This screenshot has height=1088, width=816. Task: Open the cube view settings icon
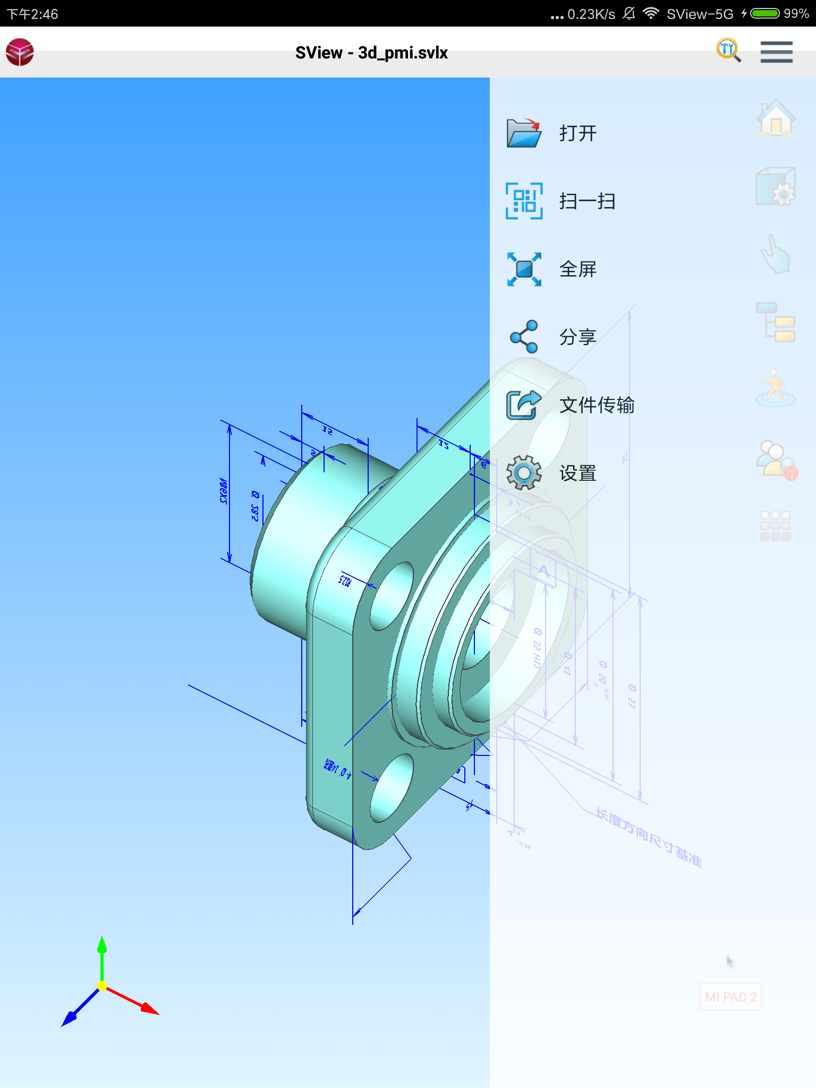click(x=776, y=187)
